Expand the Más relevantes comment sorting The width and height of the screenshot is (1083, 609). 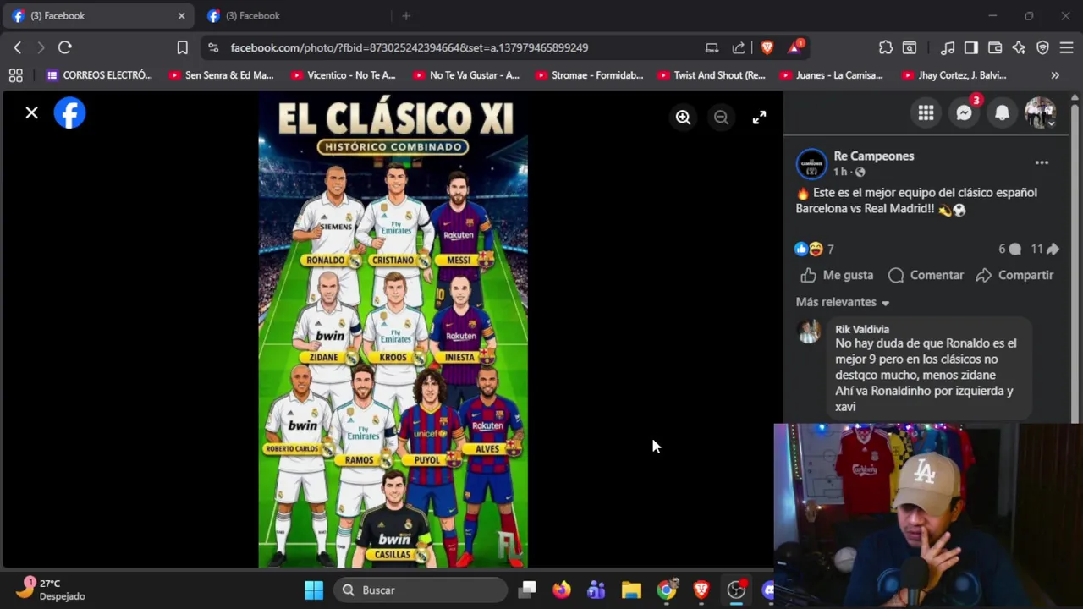843,302
